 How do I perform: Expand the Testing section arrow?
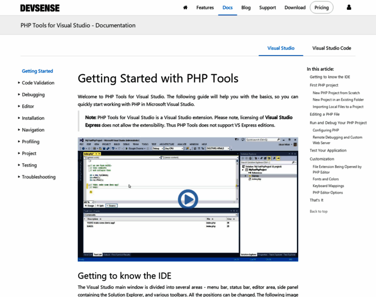click(19, 165)
